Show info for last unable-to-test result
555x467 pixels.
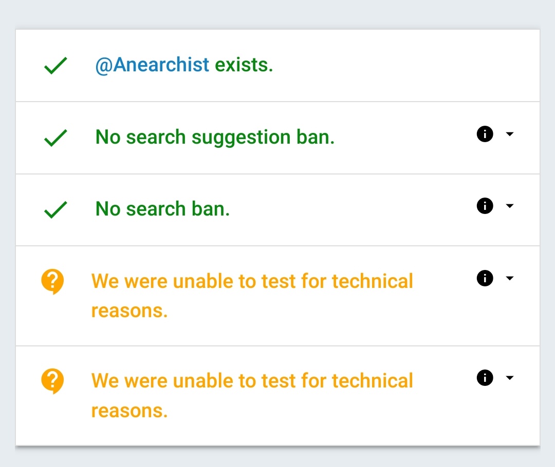[485, 378]
